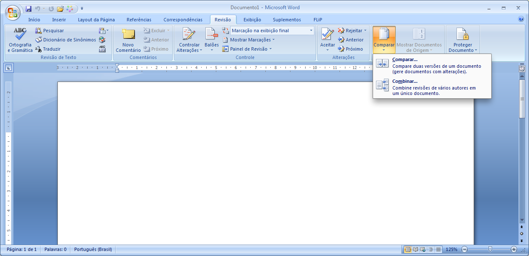This screenshot has width=529, height=256.
Task: Expand Proteger Documento dropdown arrow
Action: coord(476,50)
